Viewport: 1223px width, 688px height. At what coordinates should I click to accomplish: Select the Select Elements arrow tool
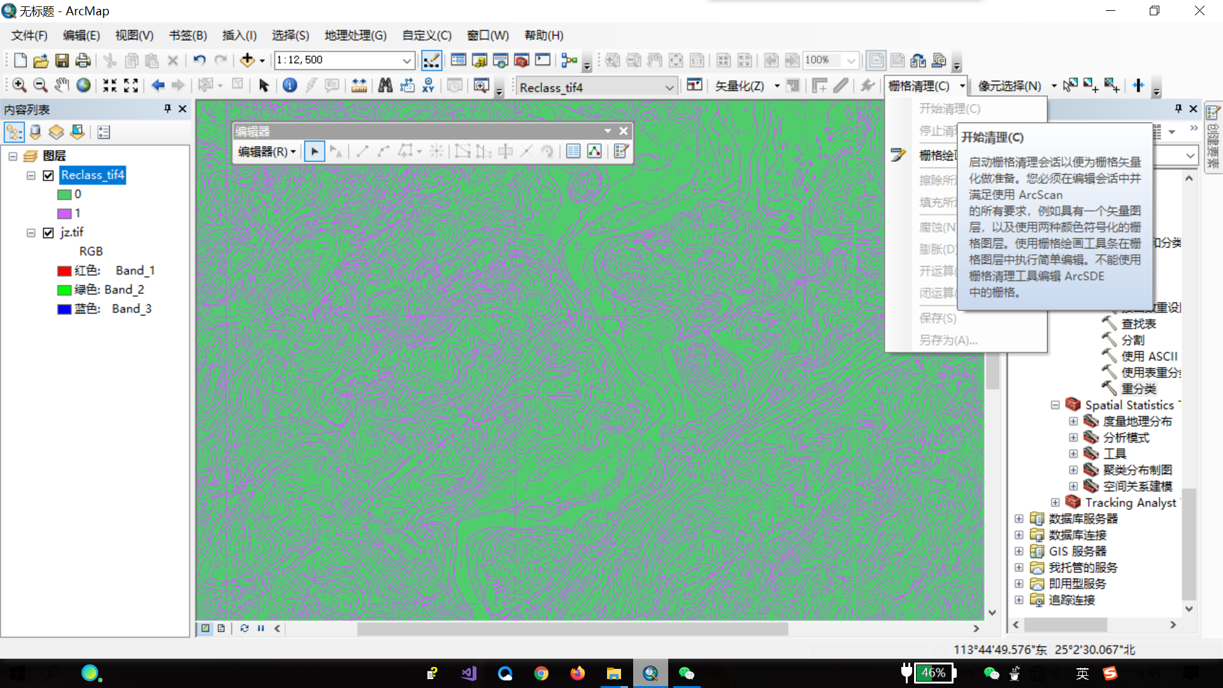click(264, 85)
